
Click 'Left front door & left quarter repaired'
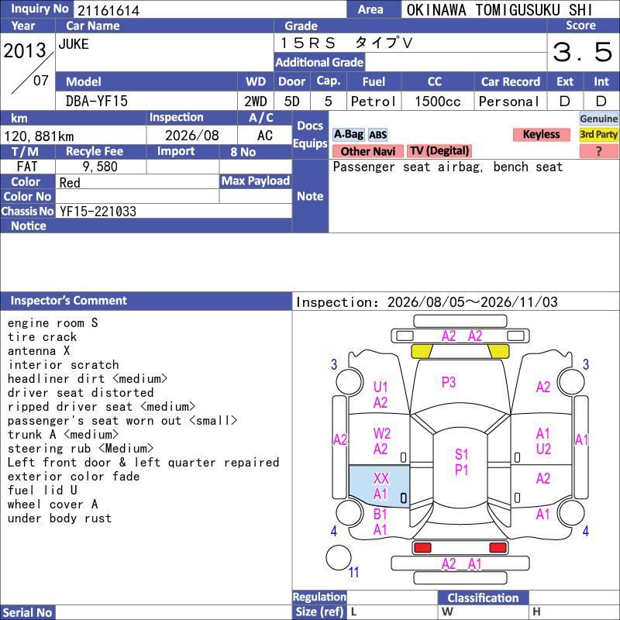tap(143, 462)
